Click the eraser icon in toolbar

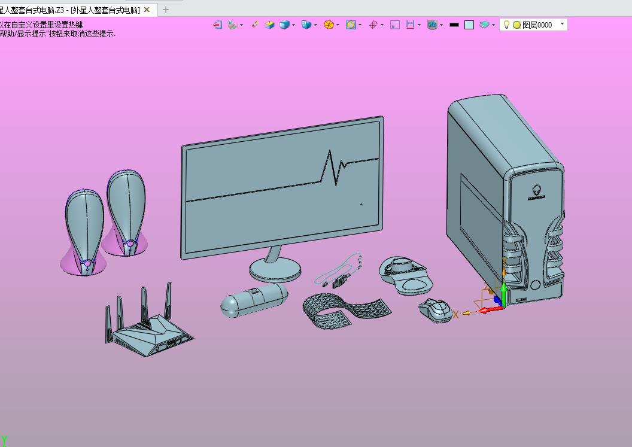pos(255,25)
